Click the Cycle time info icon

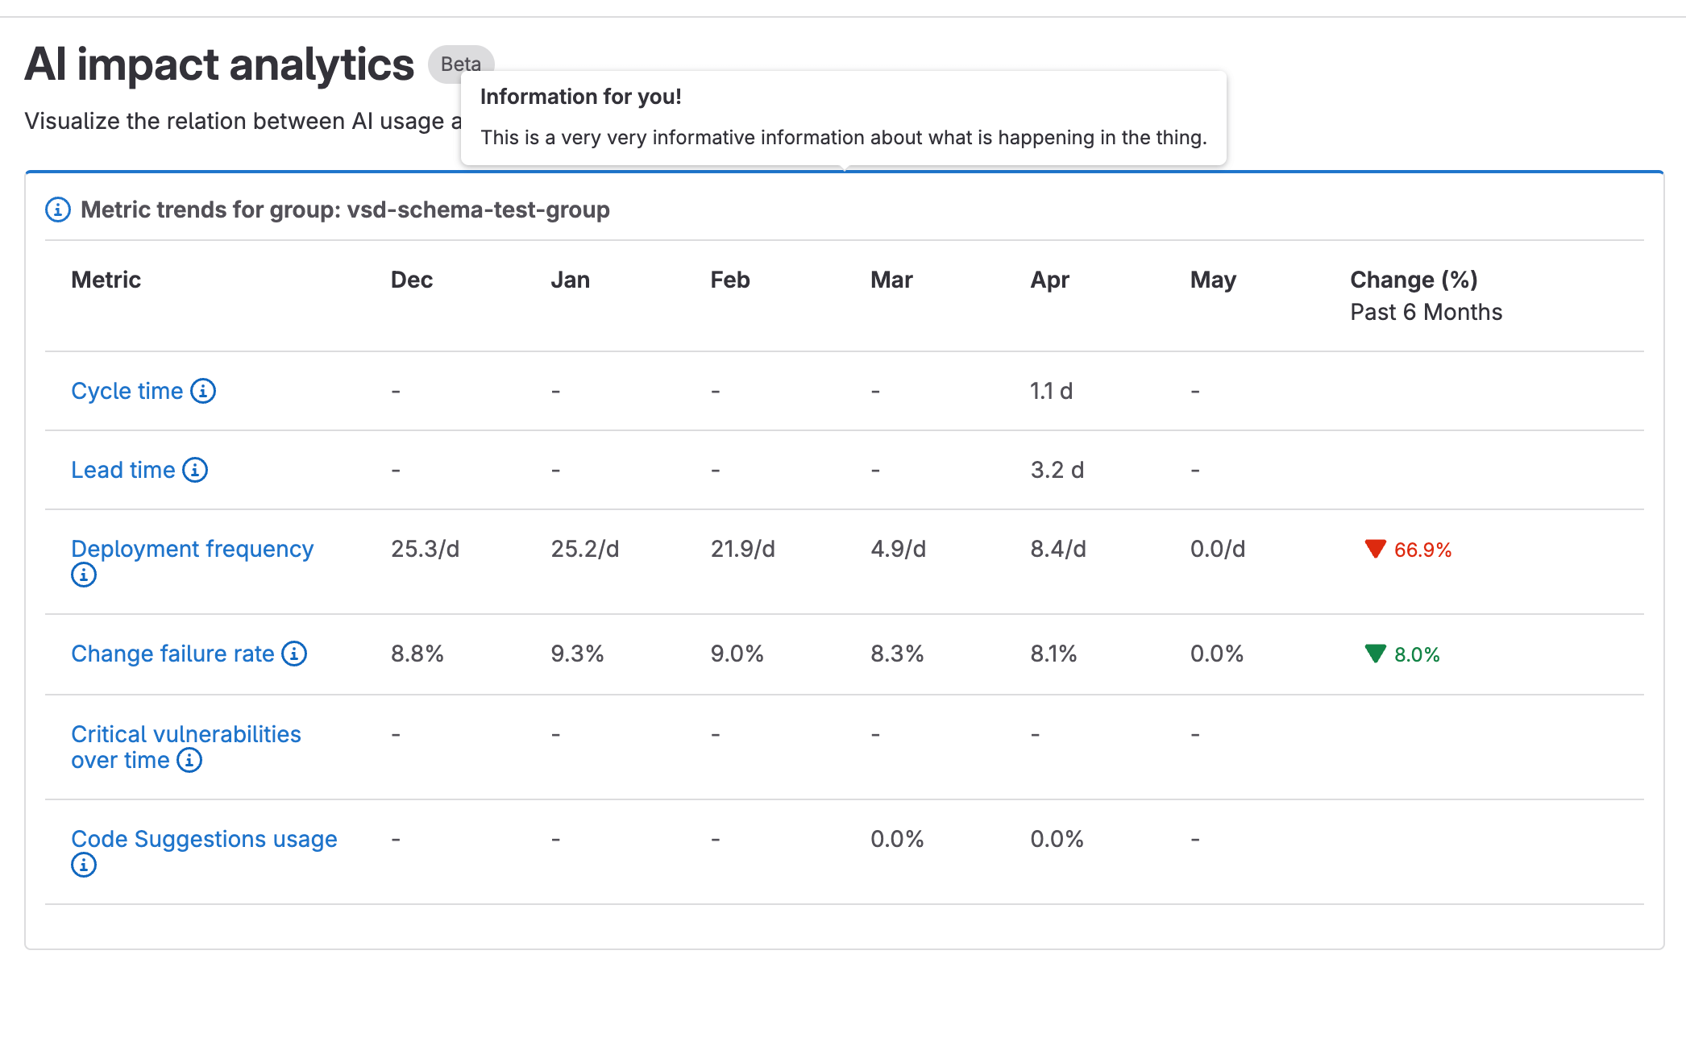203,391
